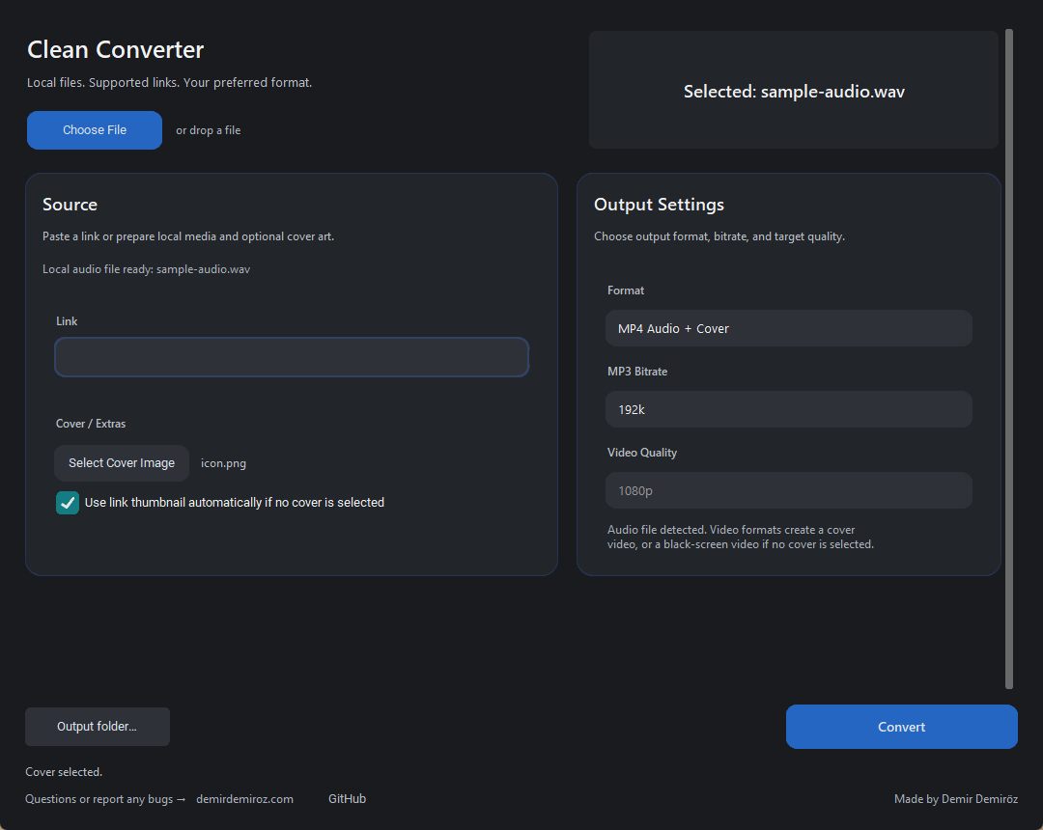Click the vertical scrollbar on the right
The image size is (1043, 830).
tap(1009, 359)
